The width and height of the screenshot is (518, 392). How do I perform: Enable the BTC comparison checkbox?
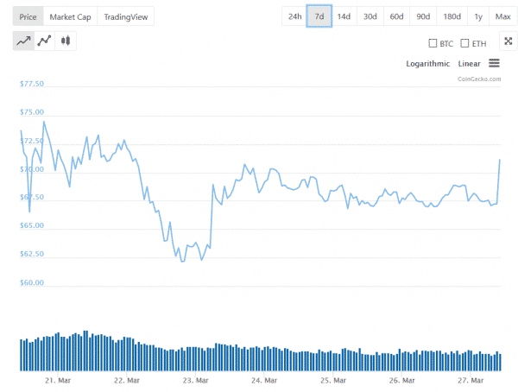tap(433, 43)
